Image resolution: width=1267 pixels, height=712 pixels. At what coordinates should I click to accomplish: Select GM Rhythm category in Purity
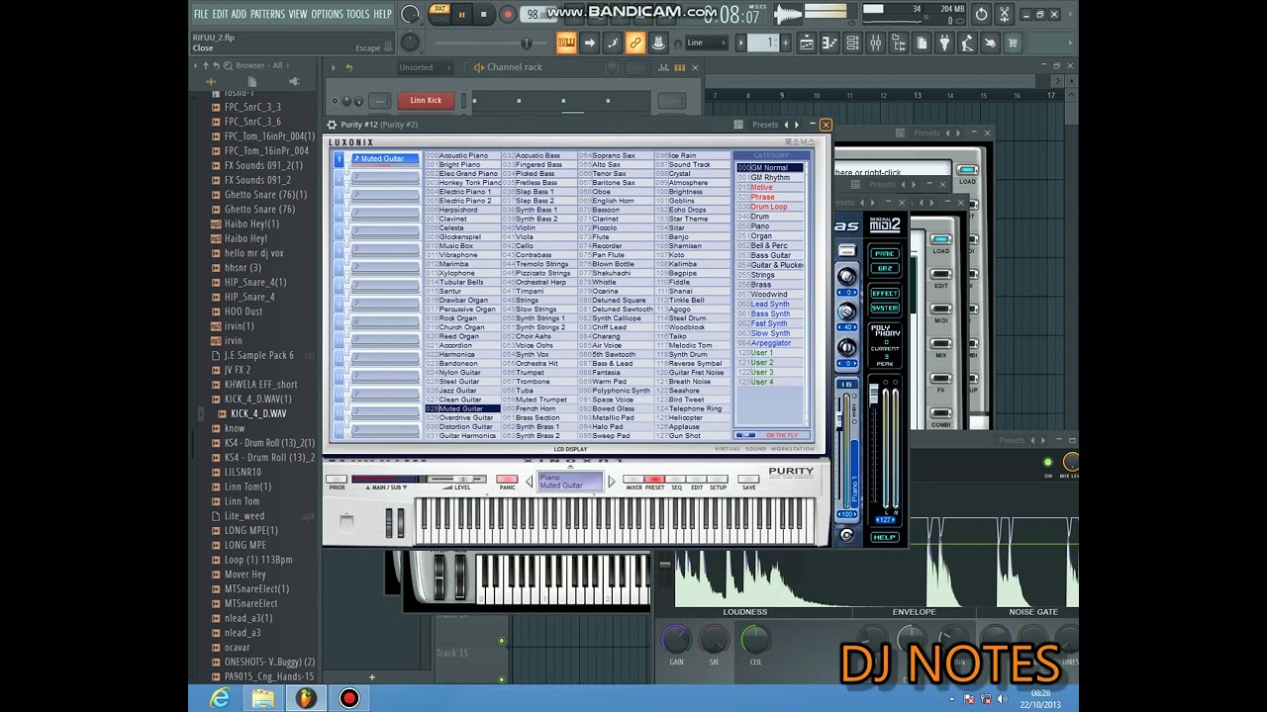pyautogui.click(x=770, y=178)
